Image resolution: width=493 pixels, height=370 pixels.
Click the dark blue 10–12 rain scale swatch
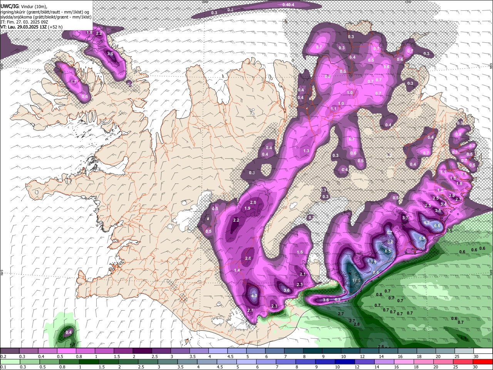[345, 362]
